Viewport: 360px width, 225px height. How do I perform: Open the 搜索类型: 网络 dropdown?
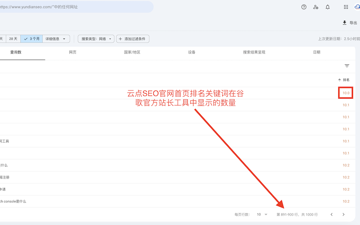[x=96, y=39]
